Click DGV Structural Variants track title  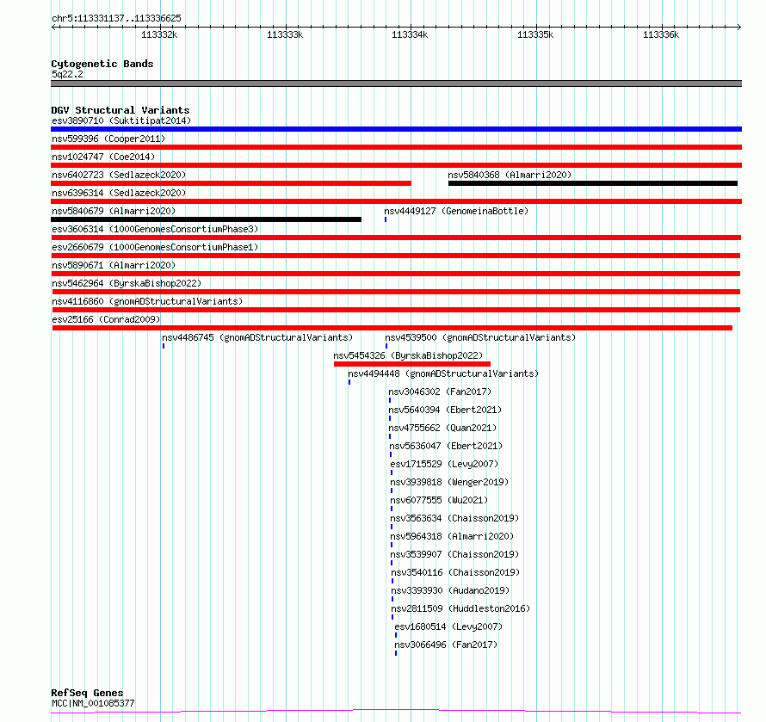tap(120, 110)
